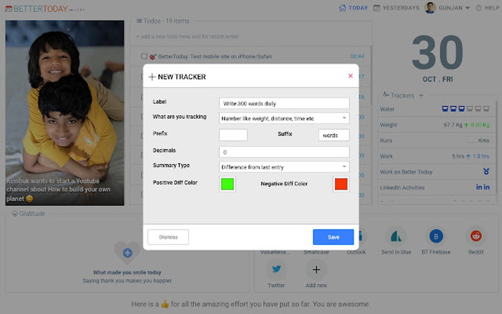The image size is (502, 314).
Task: Add gratitude with the heart plus icon
Action: coord(127,253)
